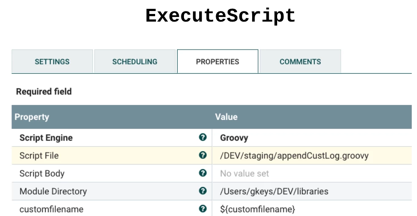This screenshot has height=216, width=417.
Task: Open the Script File help icon
Action: click(x=203, y=155)
